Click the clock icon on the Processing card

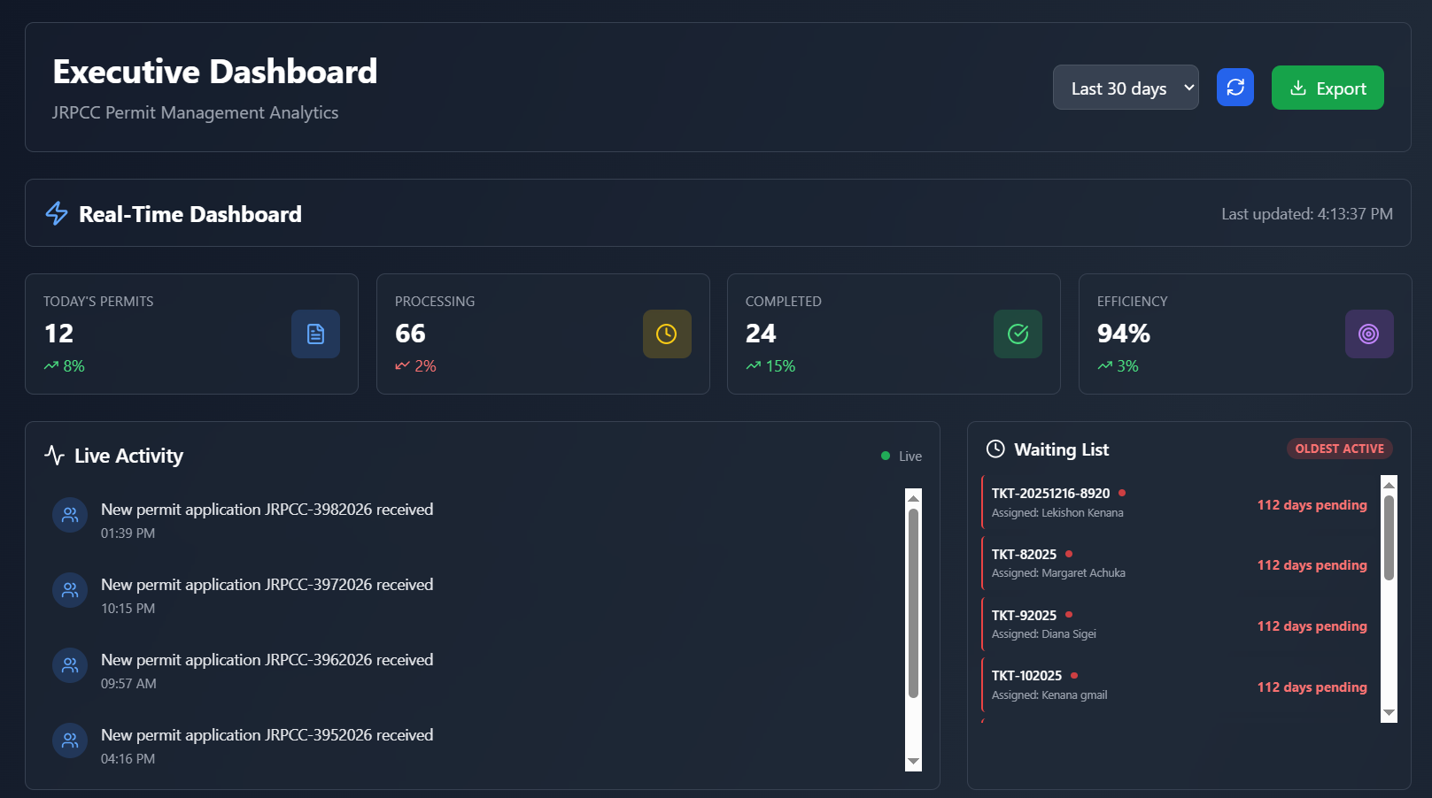[667, 334]
